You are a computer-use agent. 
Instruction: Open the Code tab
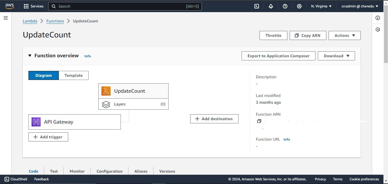coord(34,171)
